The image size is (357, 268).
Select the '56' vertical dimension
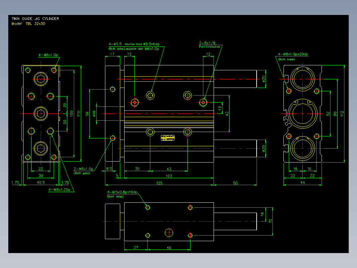click(x=87, y=113)
